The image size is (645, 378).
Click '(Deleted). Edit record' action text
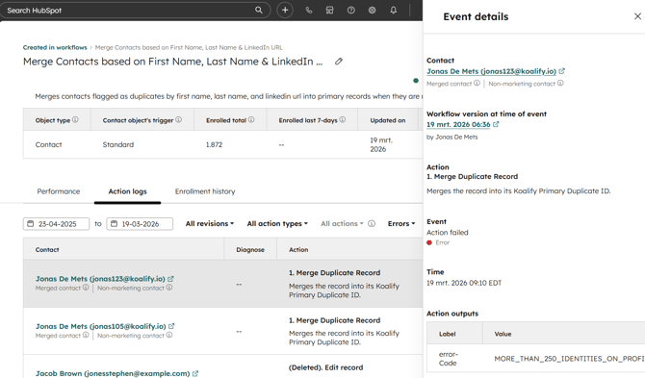coord(325,367)
